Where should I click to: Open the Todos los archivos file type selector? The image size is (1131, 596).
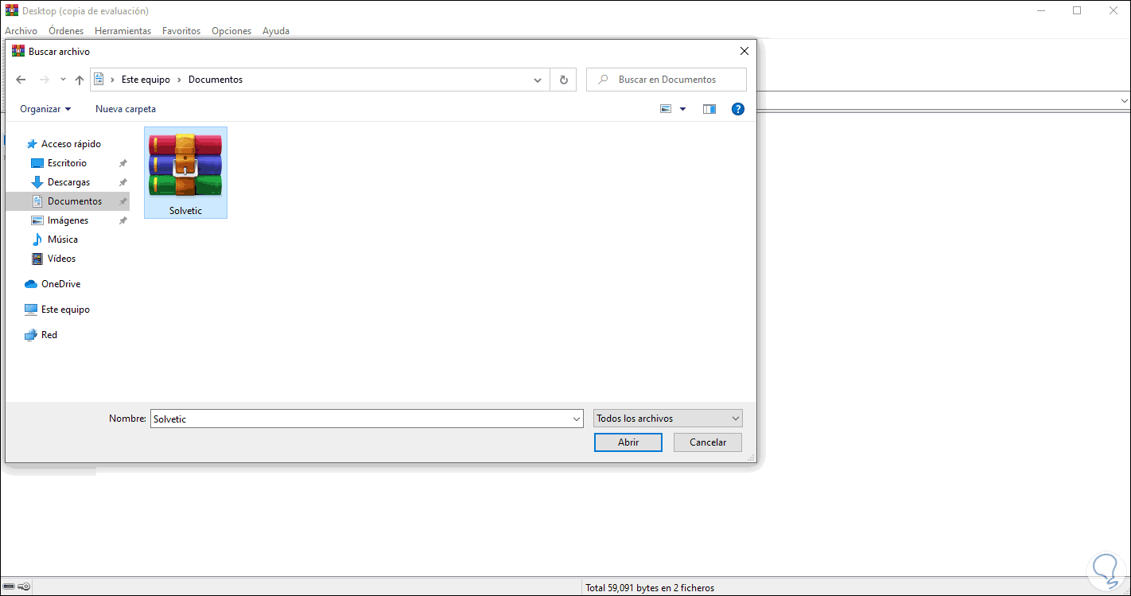667,418
